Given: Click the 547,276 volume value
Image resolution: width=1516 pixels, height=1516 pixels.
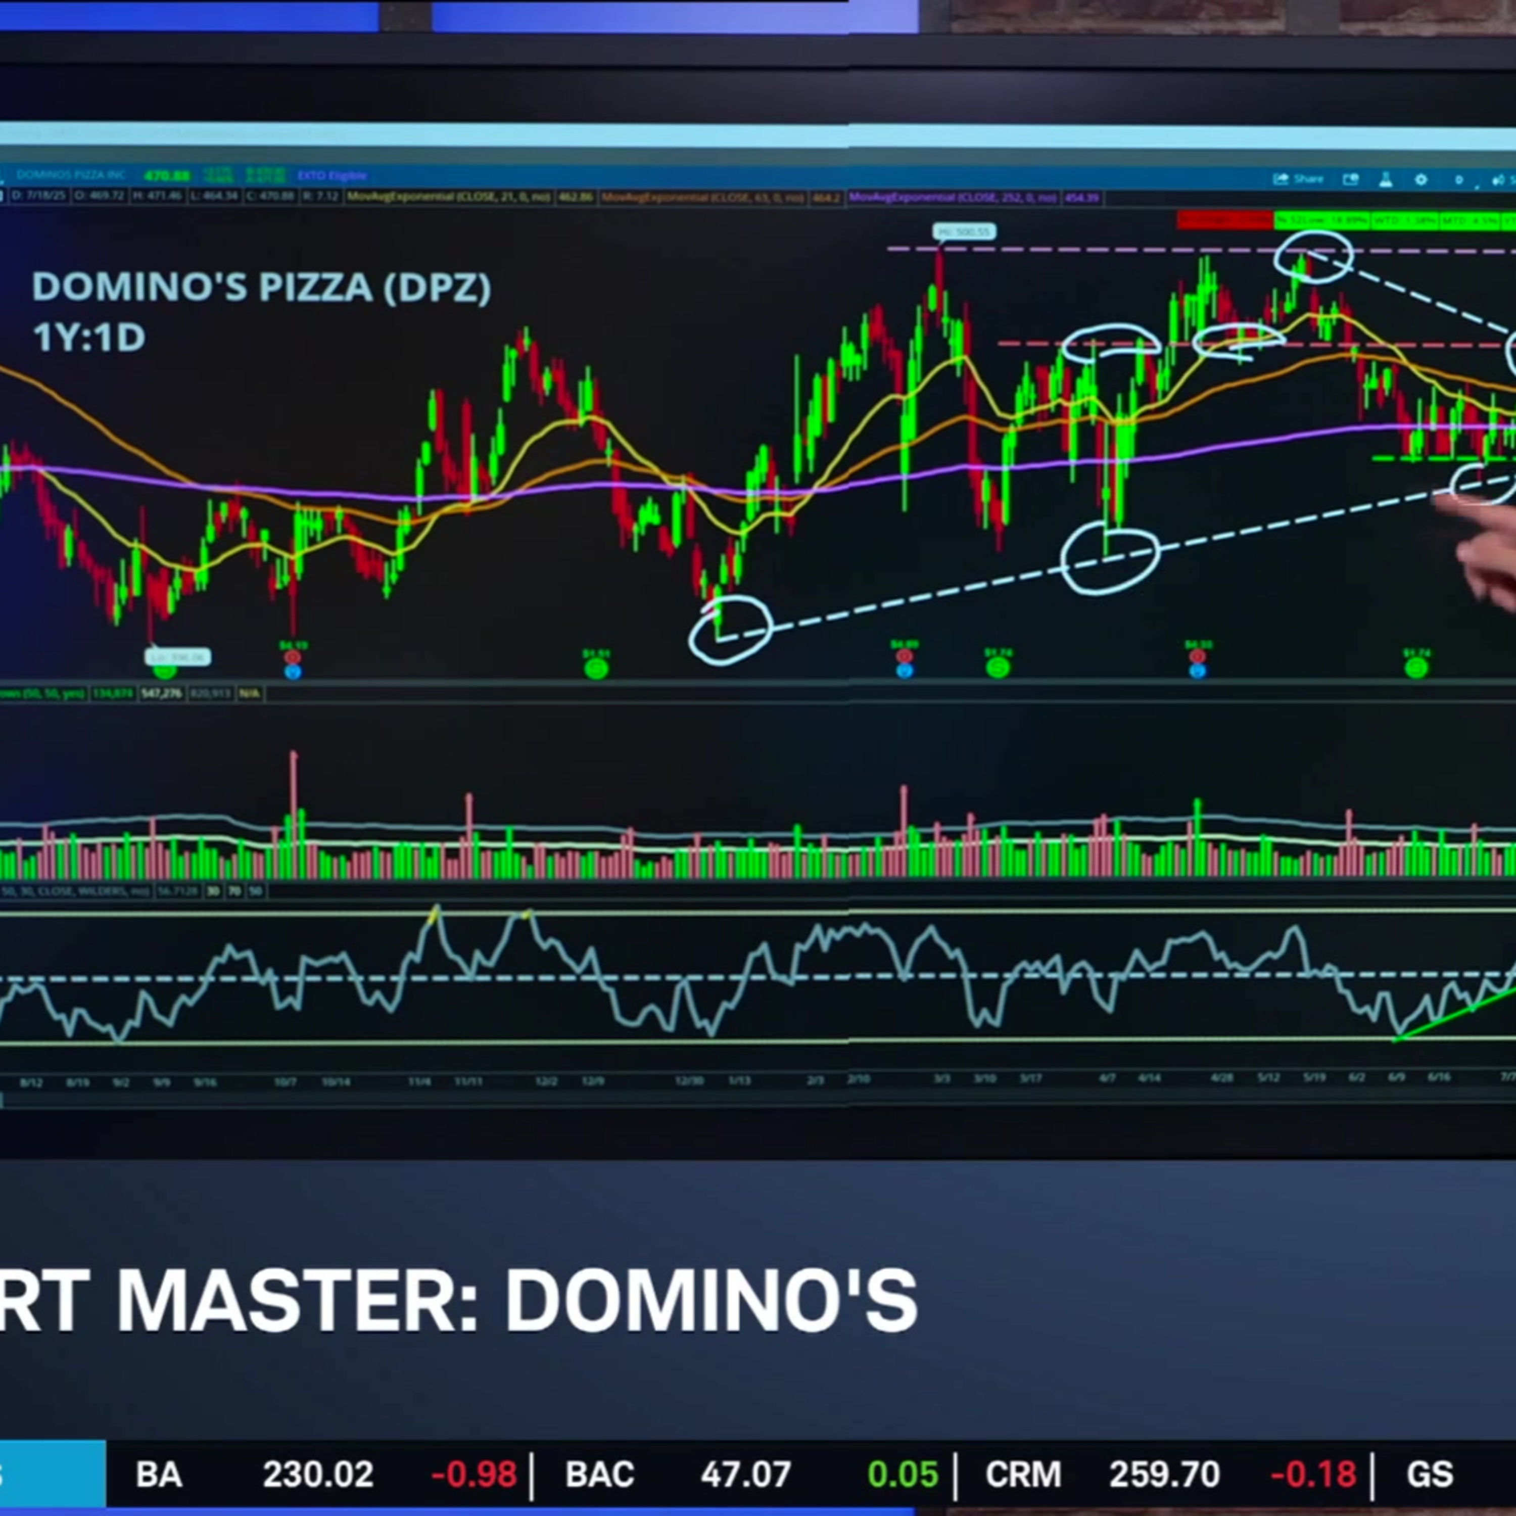Looking at the screenshot, I should pos(161,694).
